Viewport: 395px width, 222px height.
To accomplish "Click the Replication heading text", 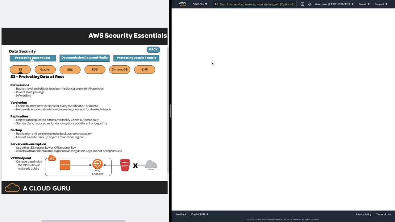I will [x=19, y=116].
